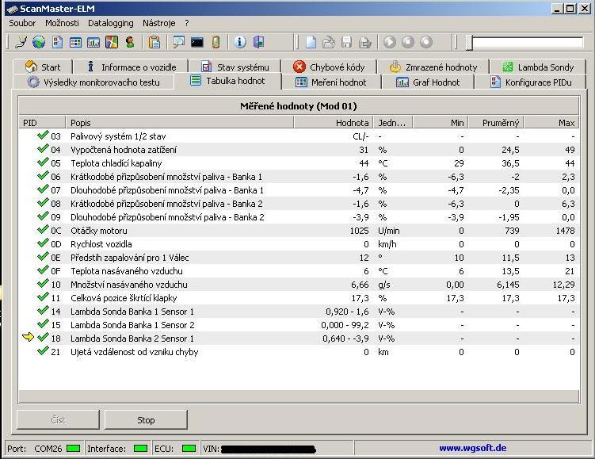
Task: Switch to the Chybové kódy tab
Action: coord(328,67)
